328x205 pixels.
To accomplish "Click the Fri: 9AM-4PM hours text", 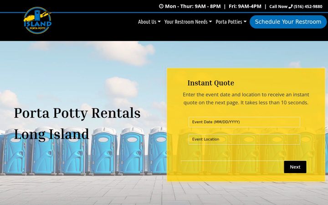I will pos(245,6).
